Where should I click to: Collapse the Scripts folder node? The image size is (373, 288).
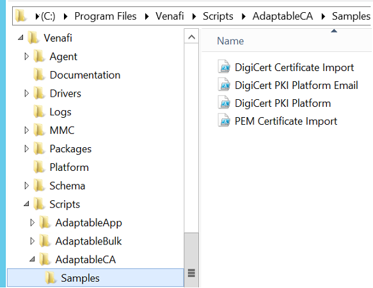coord(26,204)
